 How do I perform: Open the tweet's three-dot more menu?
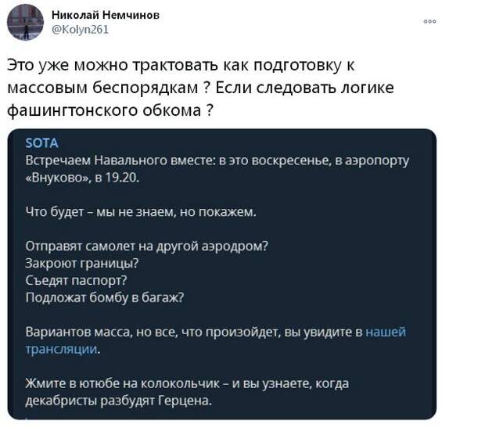click(x=429, y=22)
